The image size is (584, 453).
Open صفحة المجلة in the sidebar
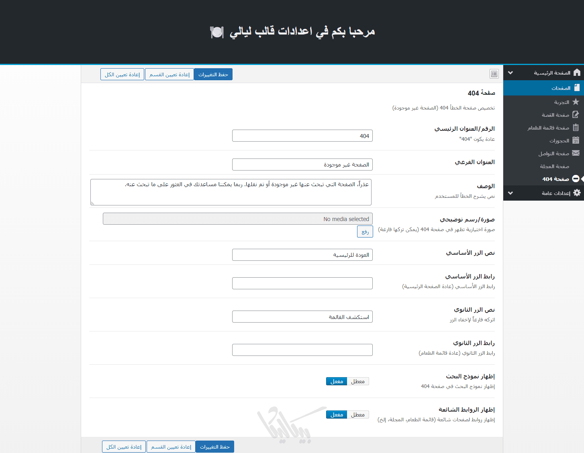(x=554, y=166)
